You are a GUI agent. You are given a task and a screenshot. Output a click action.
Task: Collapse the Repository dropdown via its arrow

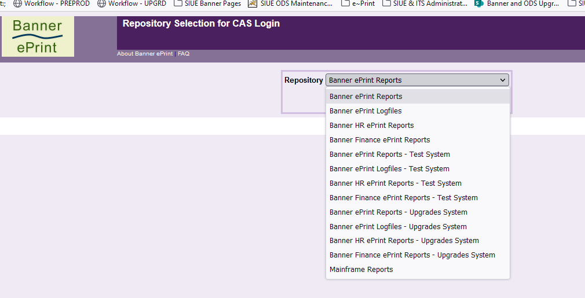pos(503,80)
